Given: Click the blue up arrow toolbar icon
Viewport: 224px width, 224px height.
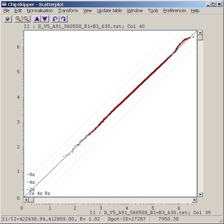Looking at the screenshot, I should pos(37,19).
